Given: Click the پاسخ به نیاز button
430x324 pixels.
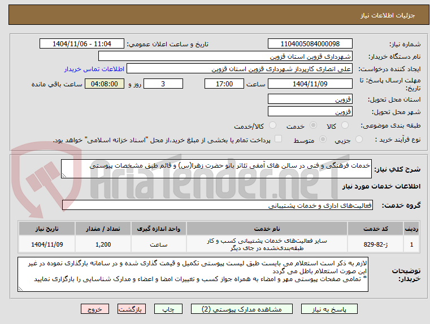Looking at the screenshot, I should tap(329, 309).
